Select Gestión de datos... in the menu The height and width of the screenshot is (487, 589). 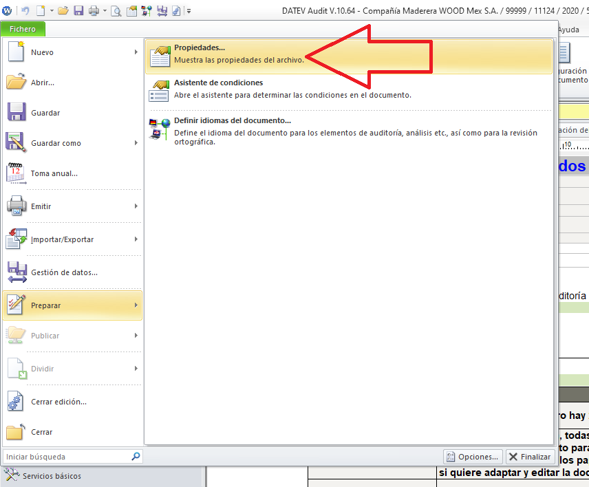click(72, 272)
